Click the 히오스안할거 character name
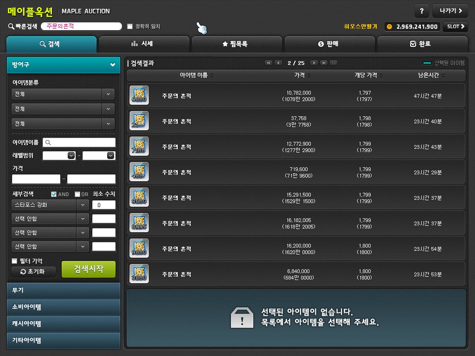Screen dimensions: 475x356 [x=360, y=26]
